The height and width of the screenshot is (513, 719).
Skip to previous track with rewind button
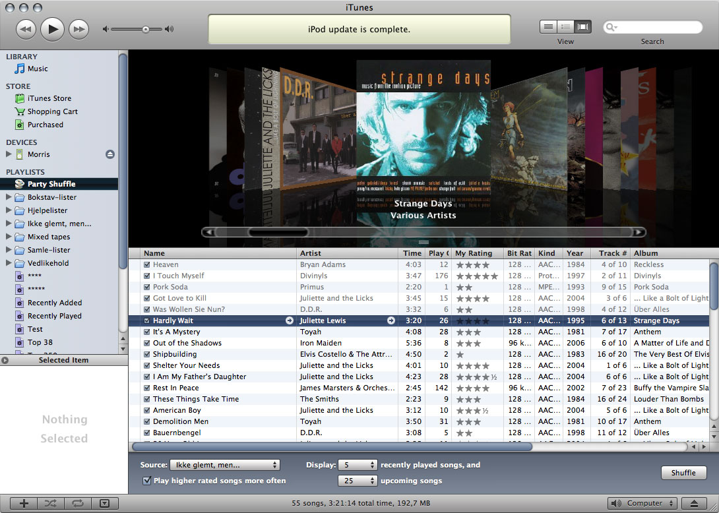(26, 29)
